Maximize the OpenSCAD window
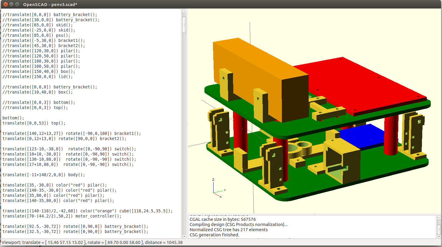 pyautogui.click(x=17, y=4)
